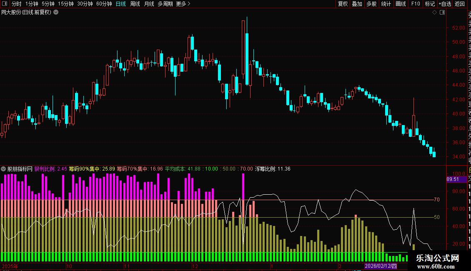Click the 筹码70%集中: 16.96 label
Viewport: 471px width, 271px height.
point(140,169)
